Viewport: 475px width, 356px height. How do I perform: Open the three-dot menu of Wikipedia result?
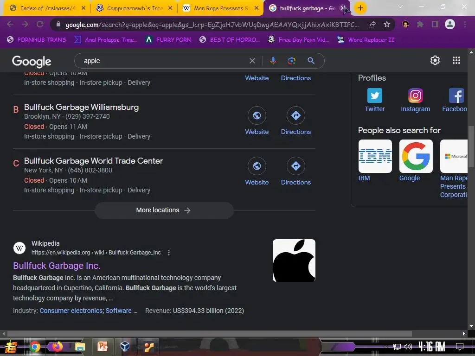click(x=169, y=253)
